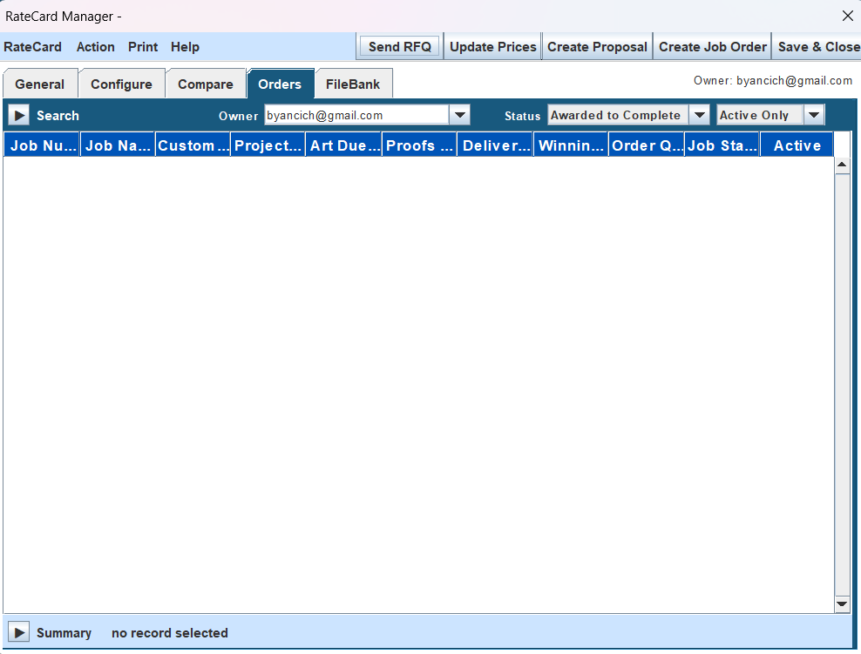Viewport: 861px width, 654px height.
Task: Open the Compare tab
Action: 206,84
